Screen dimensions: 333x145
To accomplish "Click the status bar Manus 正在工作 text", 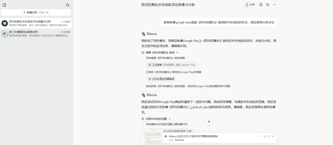I will pos(193,136).
